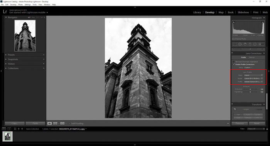
Task: Click second window display button 2
Action: [9, 129]
